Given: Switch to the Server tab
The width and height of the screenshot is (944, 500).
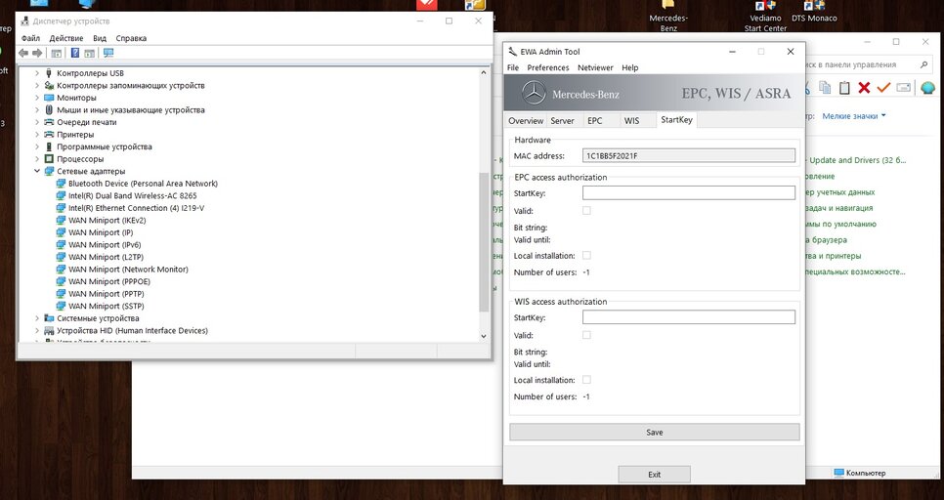Looking at the screenshot, I should (562, 120).
